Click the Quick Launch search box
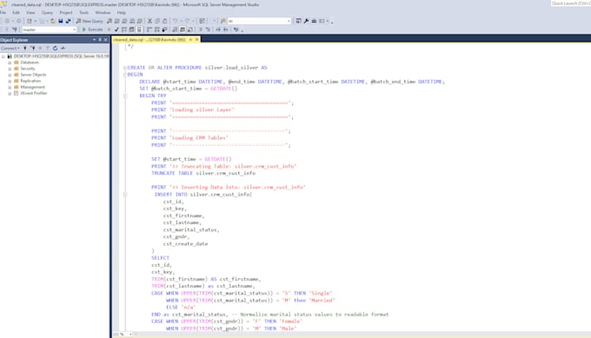Screen dimensions: 591x338 pos(570,3)
